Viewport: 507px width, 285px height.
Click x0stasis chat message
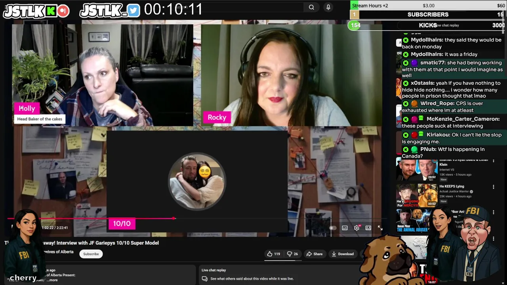click(452, 89)
